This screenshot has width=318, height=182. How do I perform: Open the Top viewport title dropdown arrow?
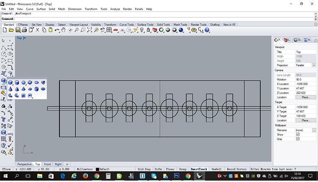point(25,38)
